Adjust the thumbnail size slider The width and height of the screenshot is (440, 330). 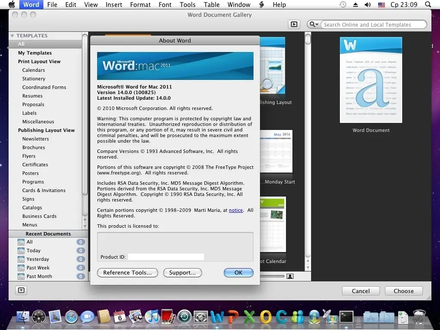[x=272, y=276]
